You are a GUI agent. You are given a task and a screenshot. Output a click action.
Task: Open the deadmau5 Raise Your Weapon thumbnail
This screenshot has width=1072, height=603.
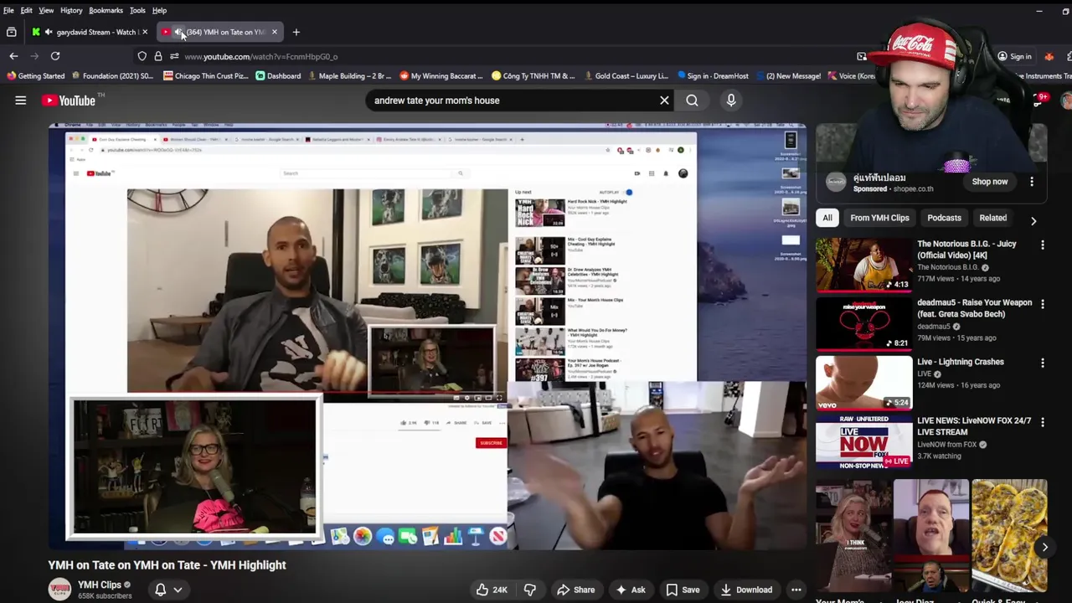tap(864, 324)
